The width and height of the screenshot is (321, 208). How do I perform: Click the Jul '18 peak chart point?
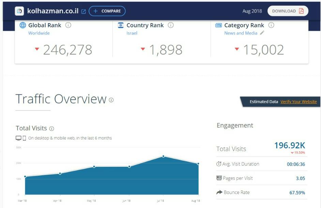[164, 156]
